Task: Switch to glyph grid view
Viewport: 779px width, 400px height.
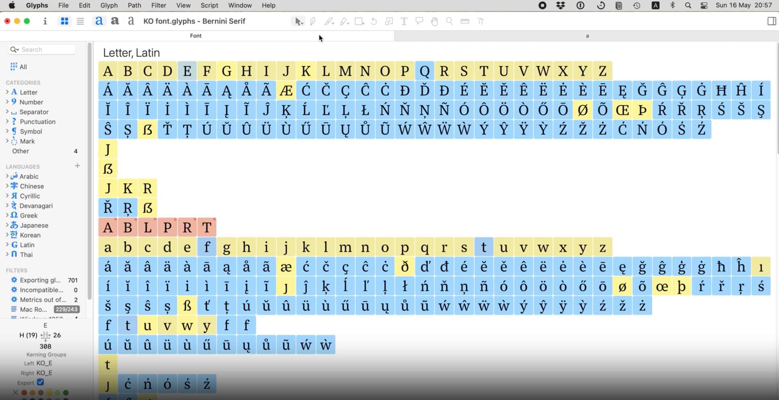Action: point(65,21)
